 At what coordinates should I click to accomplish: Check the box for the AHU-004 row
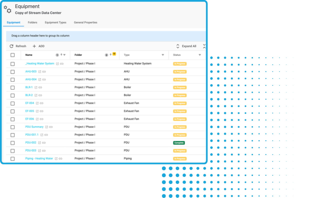(13, 80)
